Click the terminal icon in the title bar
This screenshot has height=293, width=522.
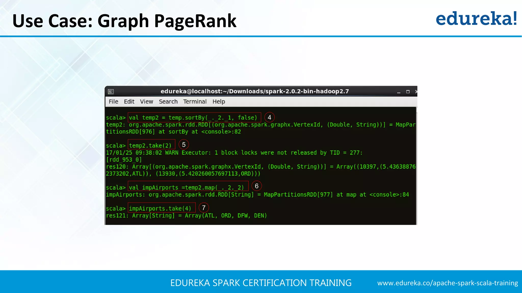click(111, 92)
